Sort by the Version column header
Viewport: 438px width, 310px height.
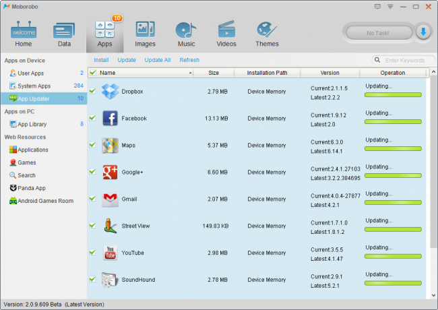[x=330, y=73]
